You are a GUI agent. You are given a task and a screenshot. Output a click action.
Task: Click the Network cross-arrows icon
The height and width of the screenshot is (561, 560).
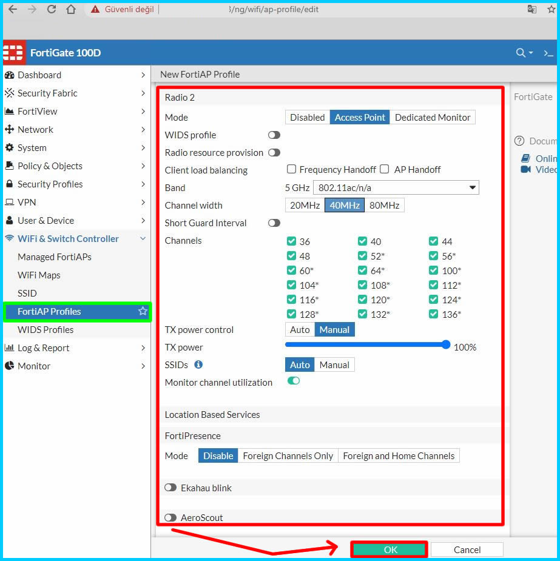point(9,130)
